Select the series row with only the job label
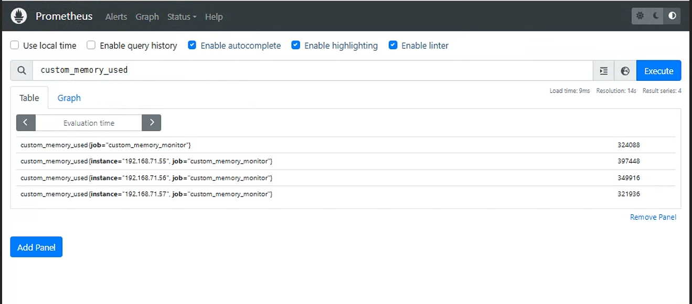 pos(346,145)
